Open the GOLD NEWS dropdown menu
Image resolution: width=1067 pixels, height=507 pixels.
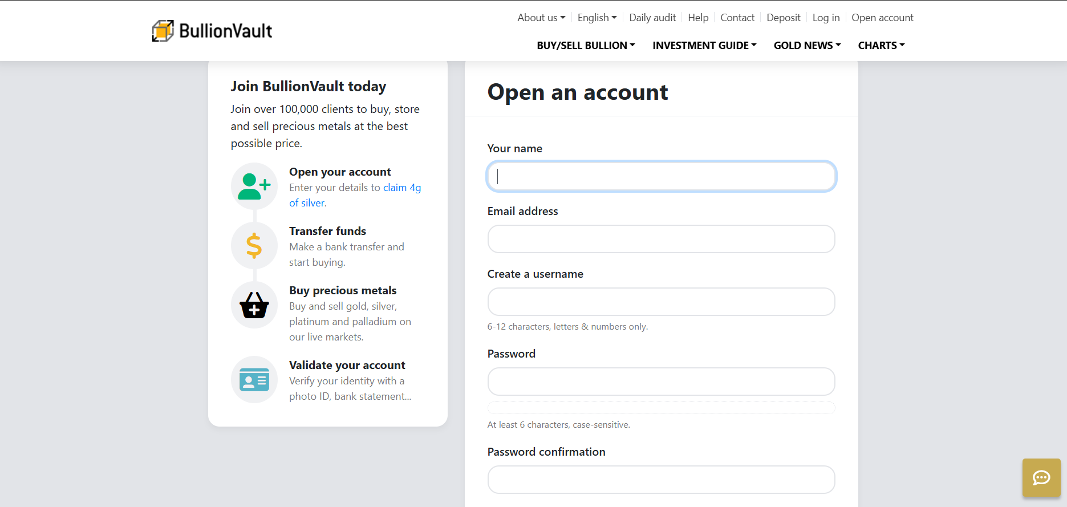tap(807, 45)
